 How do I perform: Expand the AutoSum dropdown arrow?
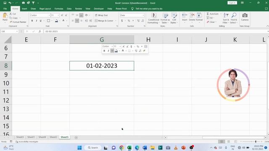221,14
